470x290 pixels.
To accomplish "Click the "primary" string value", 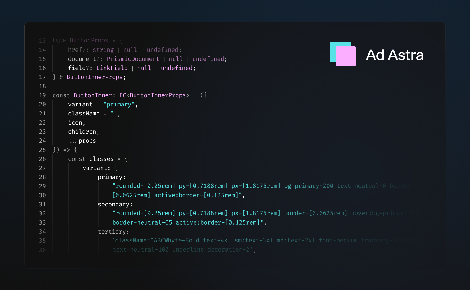I will pos(119,104).
